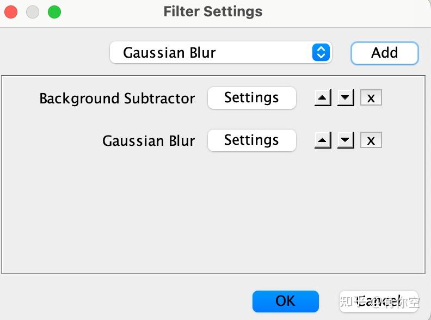Viewport: 431px width, 320px height.
Task: Click the Filter Settings title bar text
Action: point(213,11)
